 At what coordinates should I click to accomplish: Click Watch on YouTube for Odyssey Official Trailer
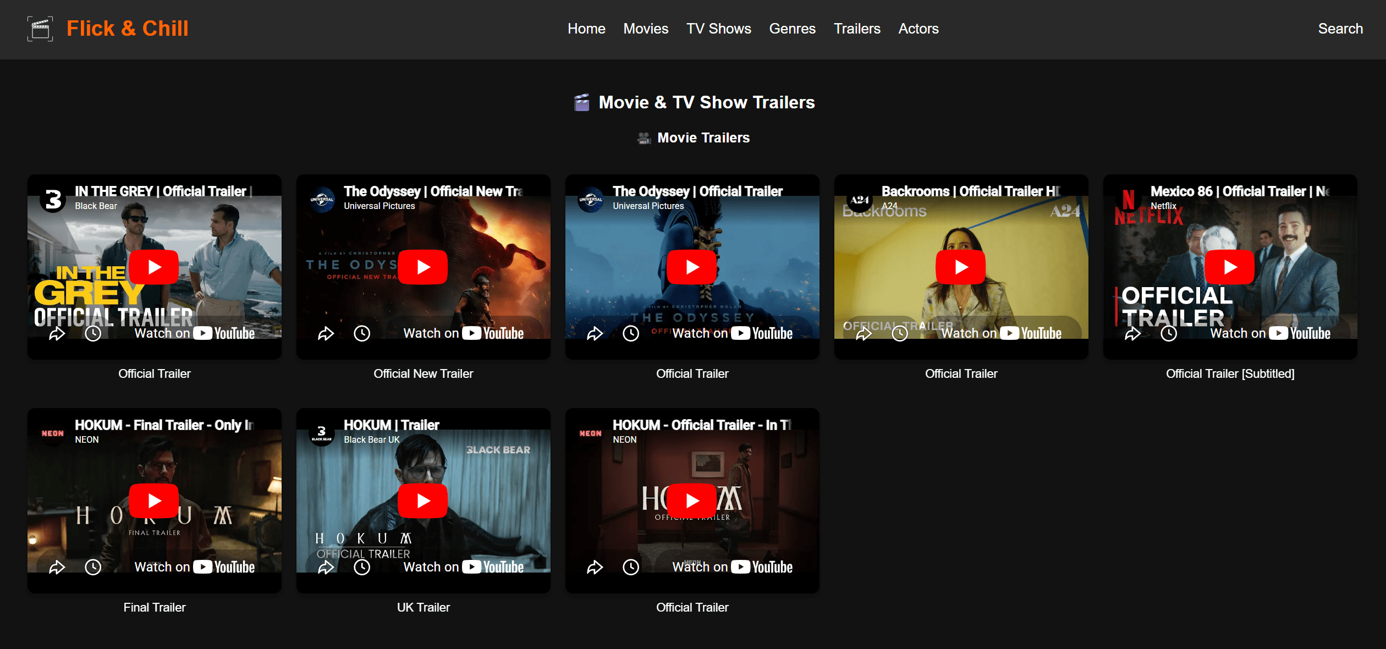click(x=732, y=333)
